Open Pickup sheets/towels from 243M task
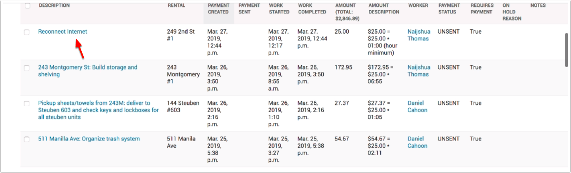The height and width of the screenshot is (173, 571). [98, 110]
